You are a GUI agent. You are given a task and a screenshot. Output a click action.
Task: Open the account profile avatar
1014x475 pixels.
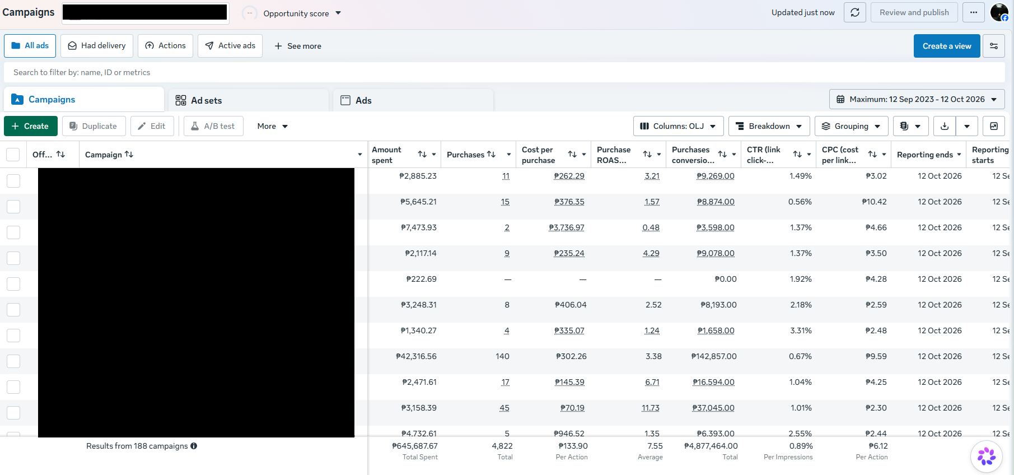[999, 12]
